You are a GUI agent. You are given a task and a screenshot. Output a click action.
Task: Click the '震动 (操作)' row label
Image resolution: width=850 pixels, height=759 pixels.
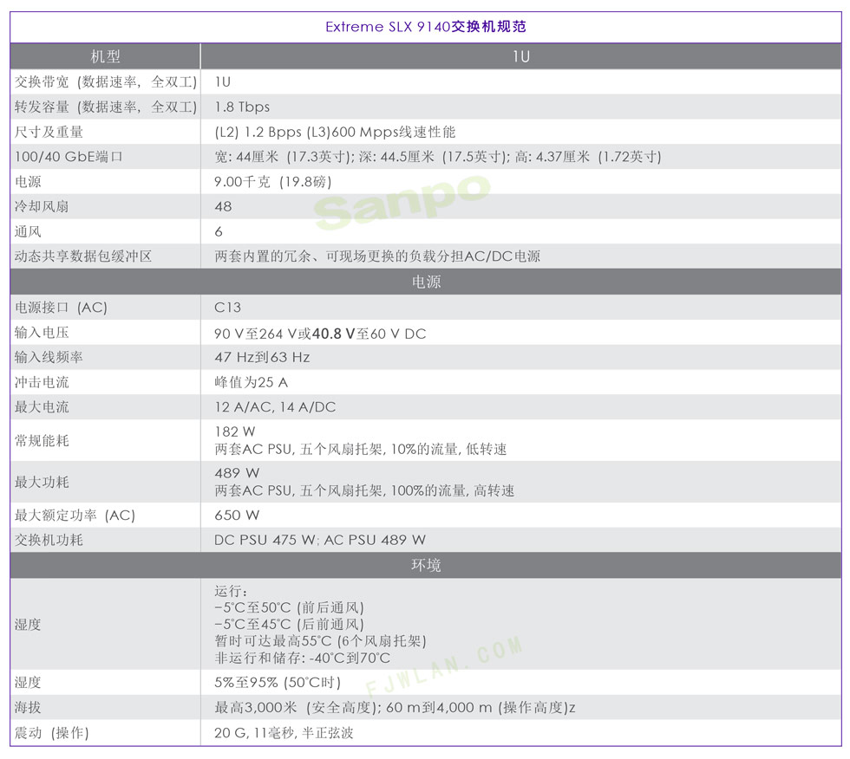pyautogui.click(x=51, y=732)
